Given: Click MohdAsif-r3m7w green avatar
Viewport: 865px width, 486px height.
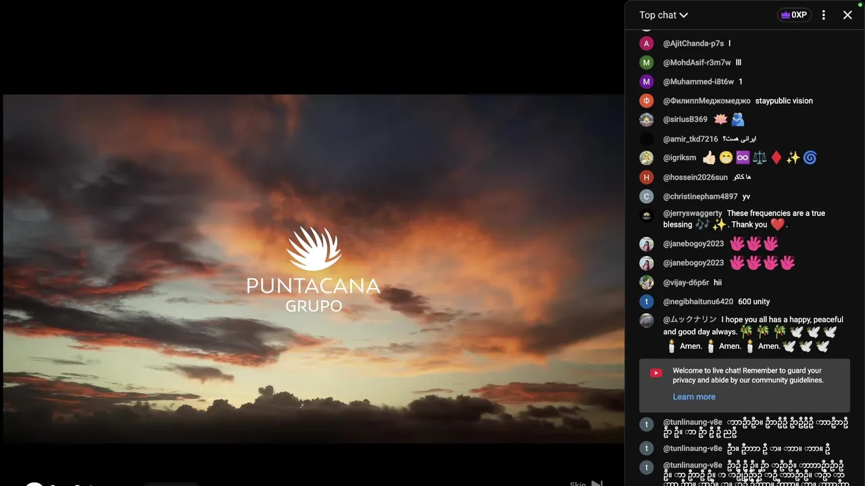Looking at the screenshot, I should 647,62.
